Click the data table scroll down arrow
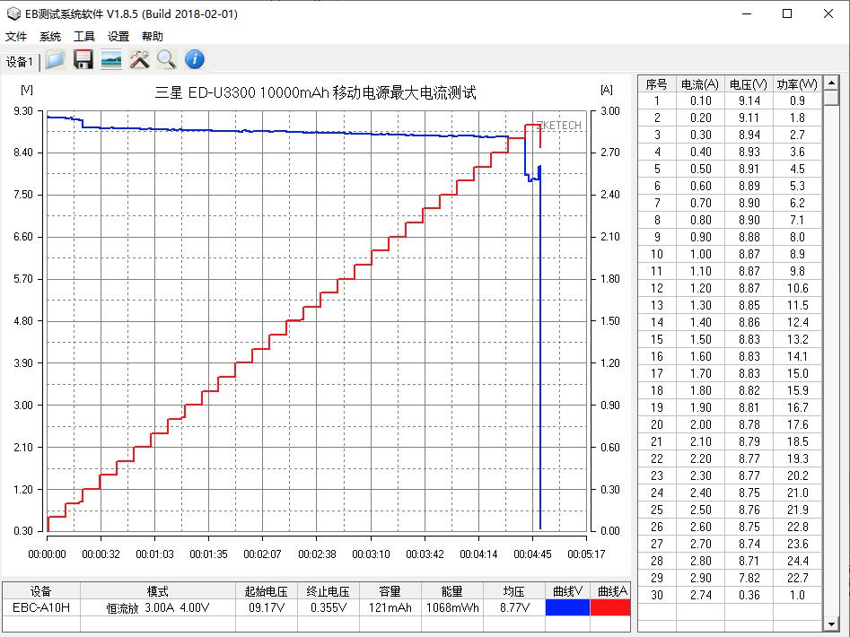The width and height of the screenshot is (850, 637). 831,624
